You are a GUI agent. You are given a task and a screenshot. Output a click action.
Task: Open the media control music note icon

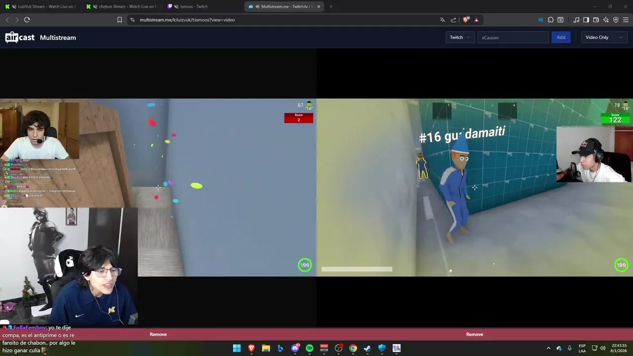pyautogui.click(x=576, y=20)
